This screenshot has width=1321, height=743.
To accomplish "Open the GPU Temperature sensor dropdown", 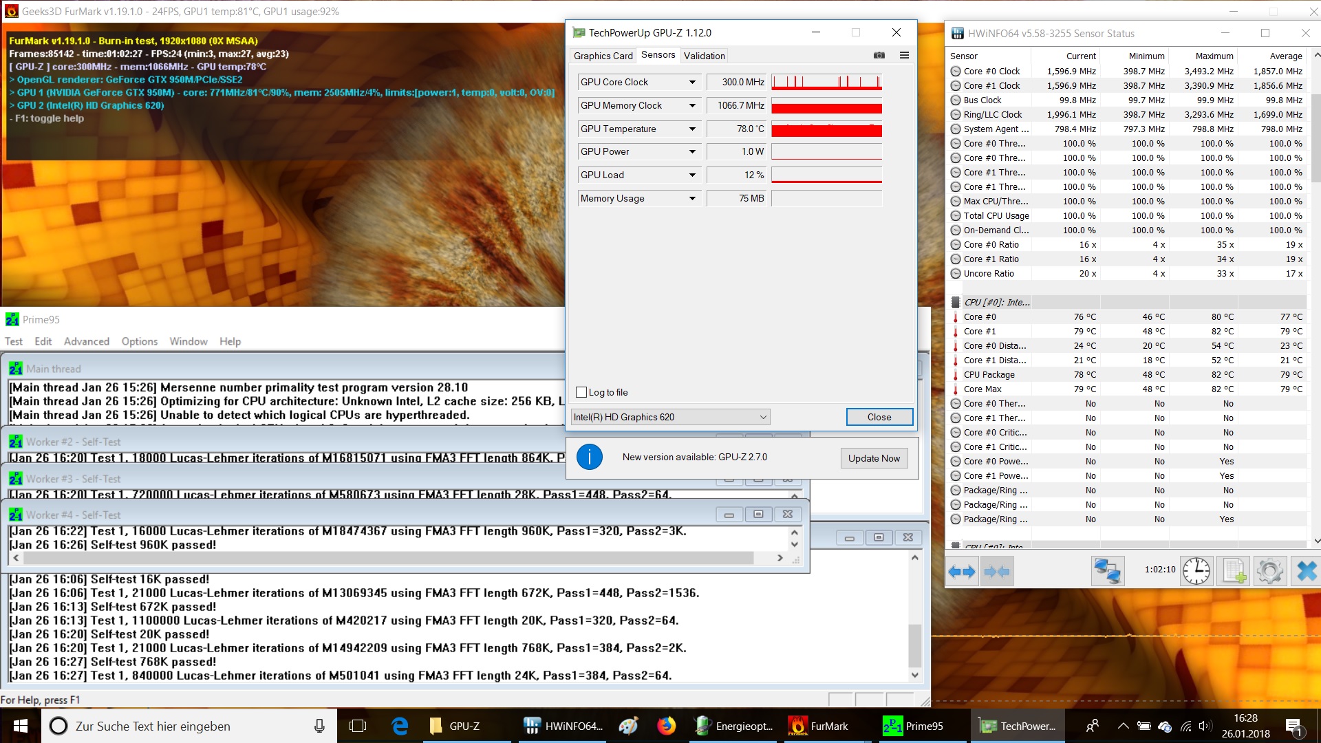I will (692, 129).
